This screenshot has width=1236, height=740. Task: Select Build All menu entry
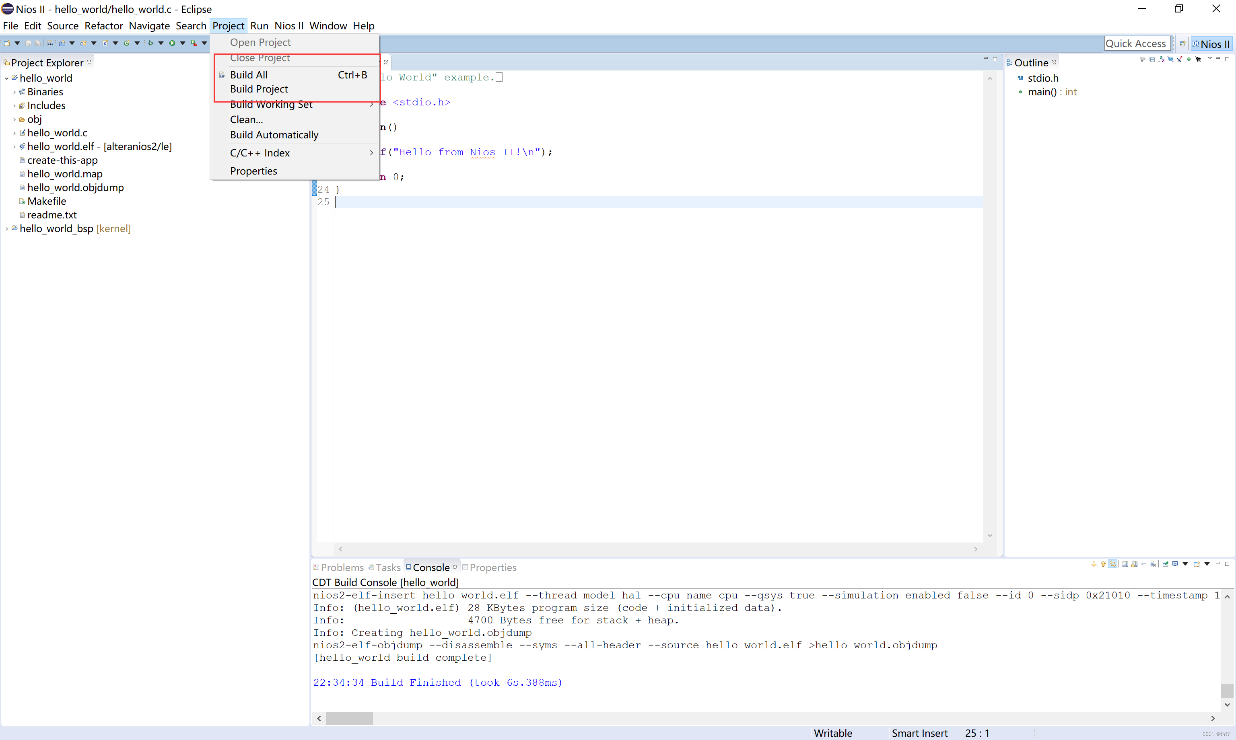pyautogui.click(x=294, y=75)
